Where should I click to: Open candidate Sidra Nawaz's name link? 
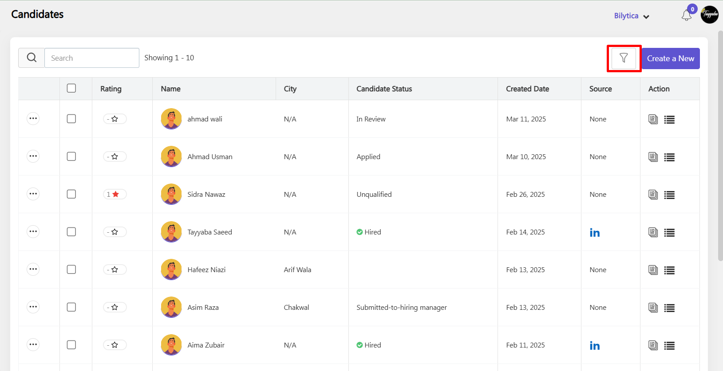point(206,194)
